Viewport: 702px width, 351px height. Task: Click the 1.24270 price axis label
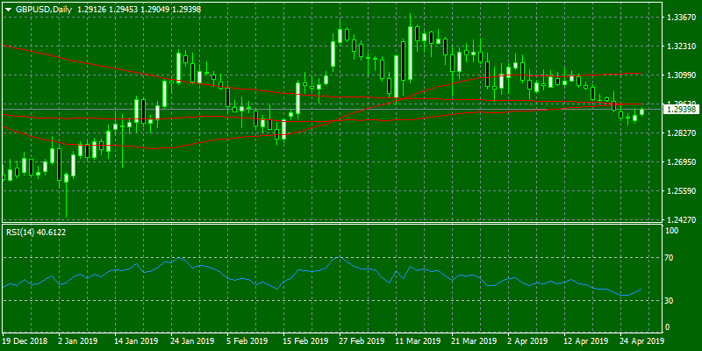click(680, 220)
